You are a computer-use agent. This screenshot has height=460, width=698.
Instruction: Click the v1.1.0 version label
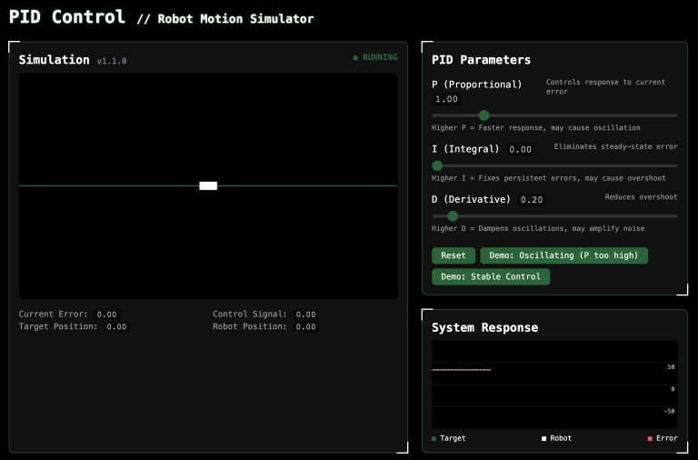pyautogui.click(x=112, y=61)
